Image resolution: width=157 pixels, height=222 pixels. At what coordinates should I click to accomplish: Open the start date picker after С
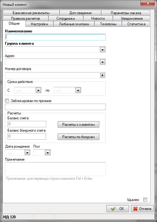(x=38, y=90)
